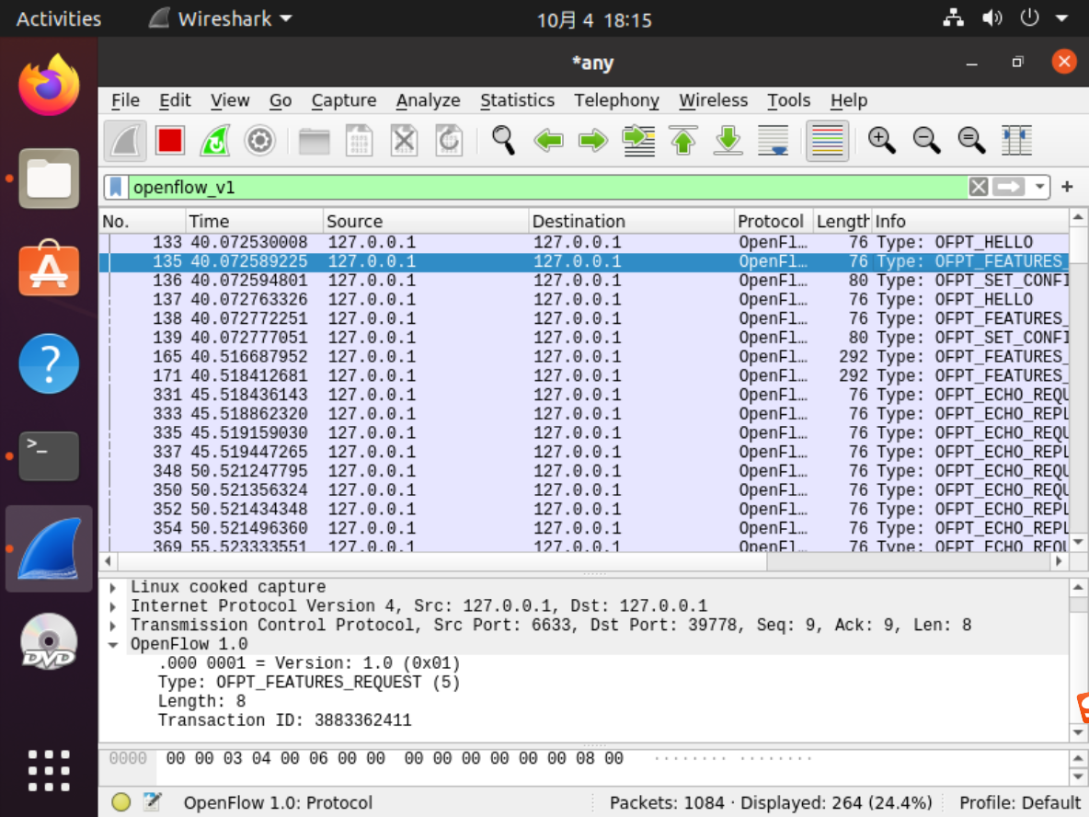This screenshot has height=817, width=1089.
Task: Open capture file properties status icon
Action: point(152,802)
